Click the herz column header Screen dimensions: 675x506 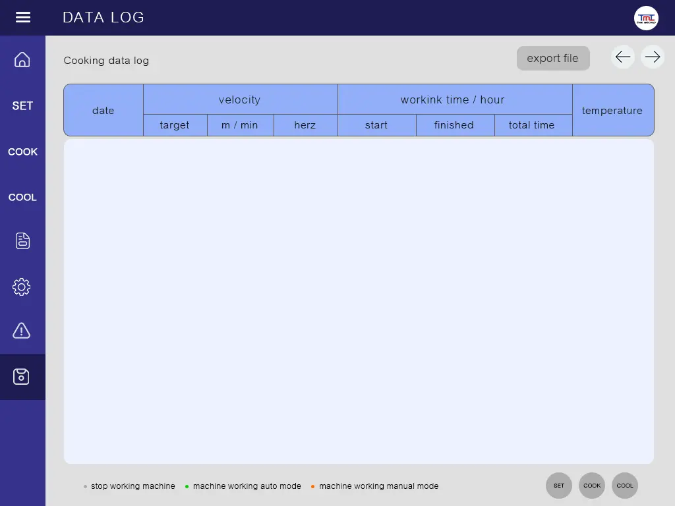point(305,125)
